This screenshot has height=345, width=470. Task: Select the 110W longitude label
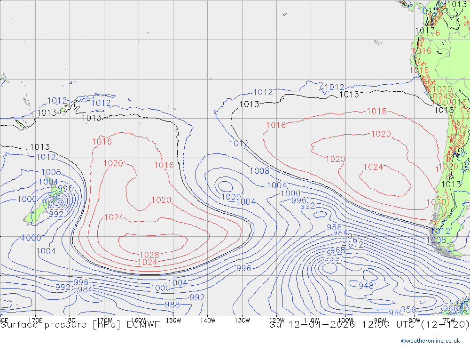tap(311, 321)
